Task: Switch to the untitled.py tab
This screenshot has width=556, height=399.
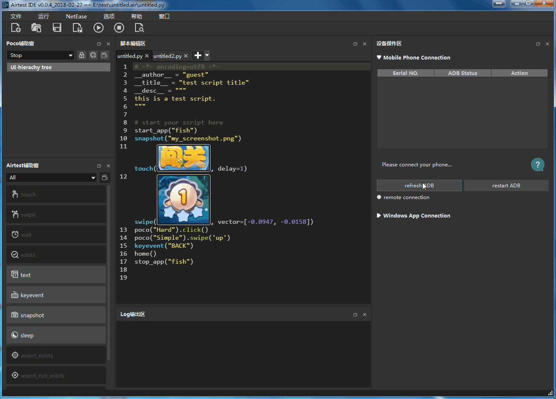Action: pyautogui.click(x=130, y=56)
